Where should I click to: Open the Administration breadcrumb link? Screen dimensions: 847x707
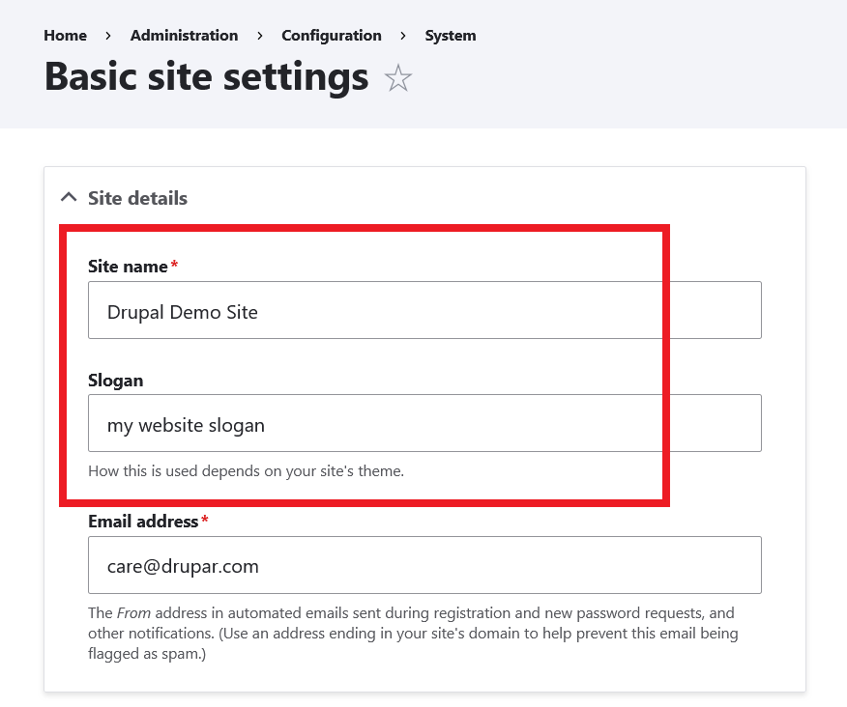point(184,35)
